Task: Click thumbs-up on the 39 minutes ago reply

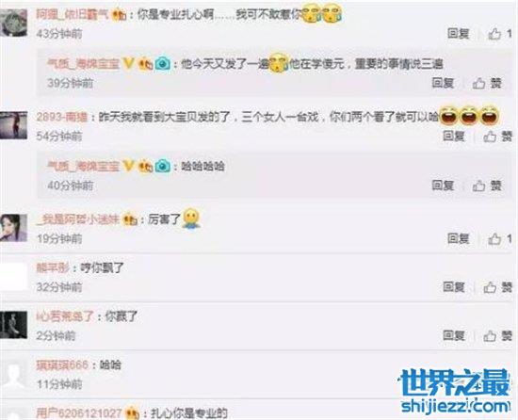Action: [x=487, y=83]
